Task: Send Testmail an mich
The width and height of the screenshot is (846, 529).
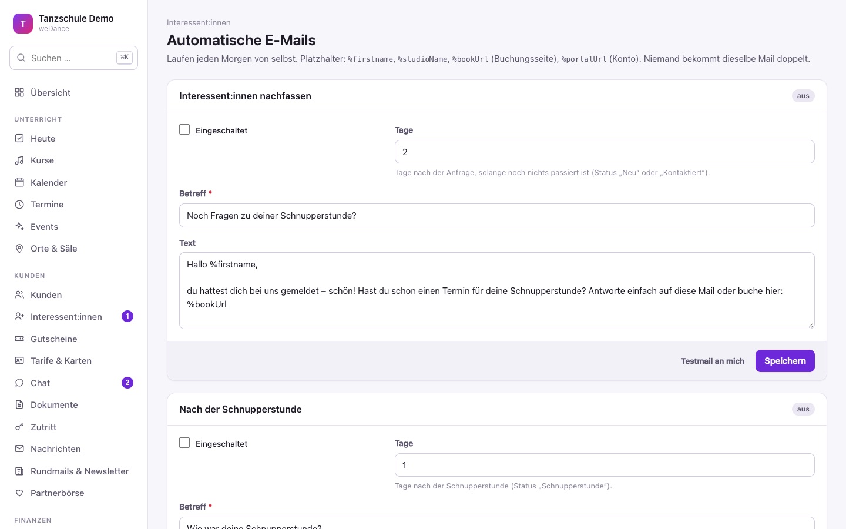Action: (x=713, y=361)
